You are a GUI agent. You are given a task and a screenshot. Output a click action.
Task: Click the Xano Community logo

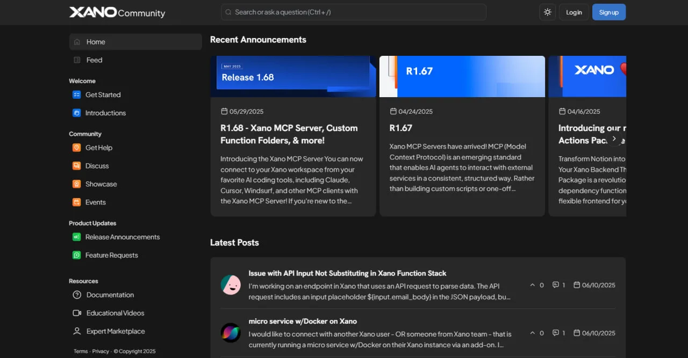click(117, 12)
